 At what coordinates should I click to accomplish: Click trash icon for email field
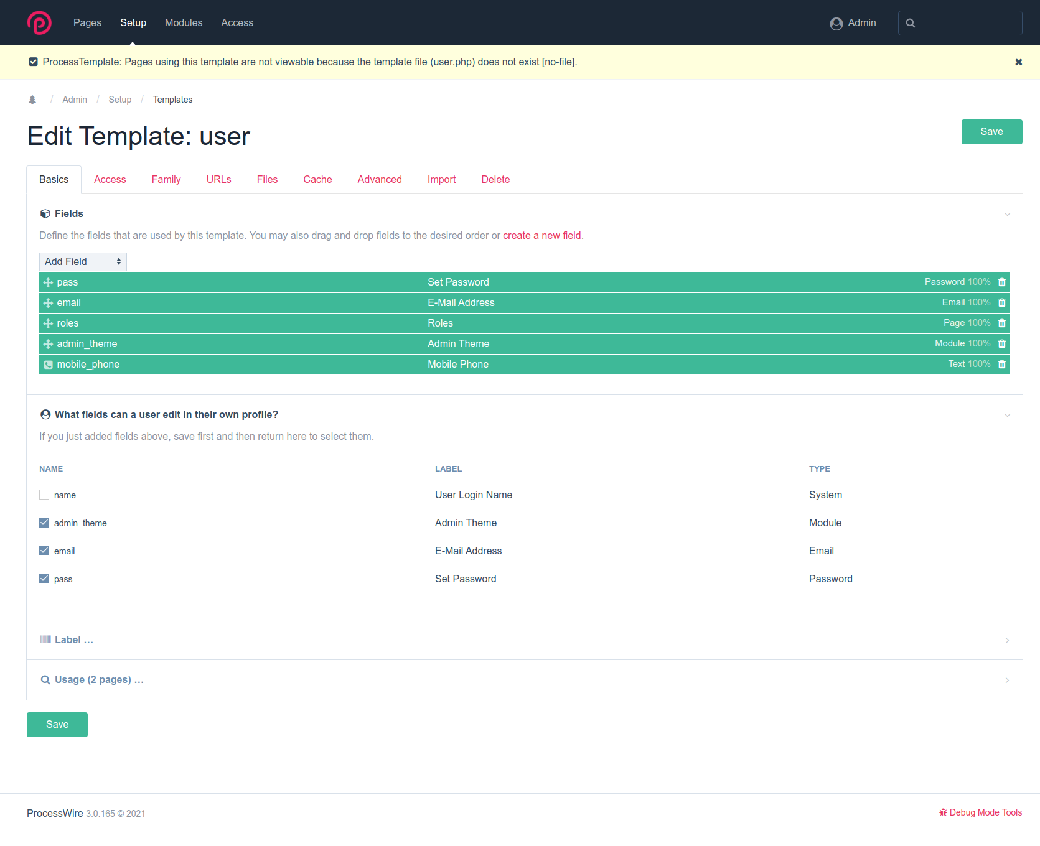point(1001,303)
